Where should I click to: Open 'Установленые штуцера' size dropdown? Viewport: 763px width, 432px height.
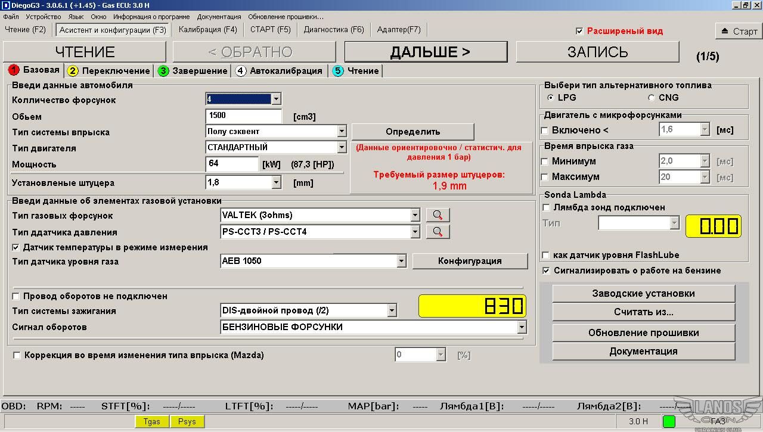click(x=276, y=183)
